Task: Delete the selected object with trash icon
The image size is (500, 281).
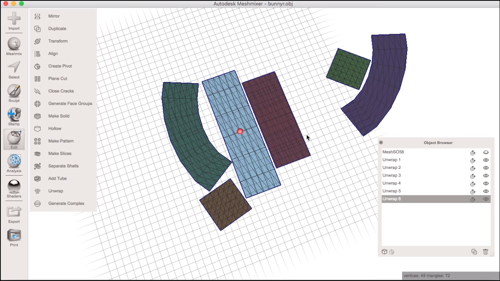Action: tap(485, 252)
